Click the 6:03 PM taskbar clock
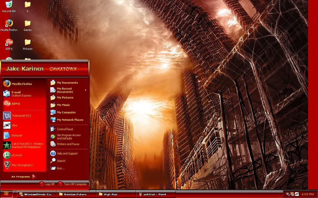 tap(308, 194)
